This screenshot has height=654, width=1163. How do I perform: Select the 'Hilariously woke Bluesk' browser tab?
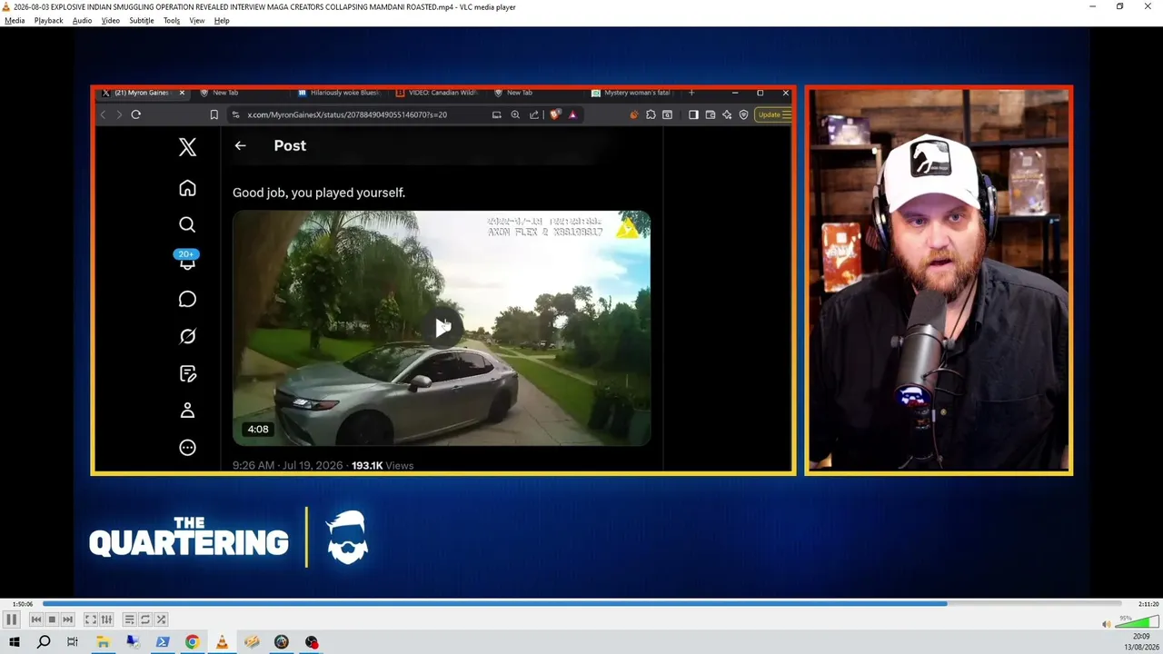(x=341, y=93)
